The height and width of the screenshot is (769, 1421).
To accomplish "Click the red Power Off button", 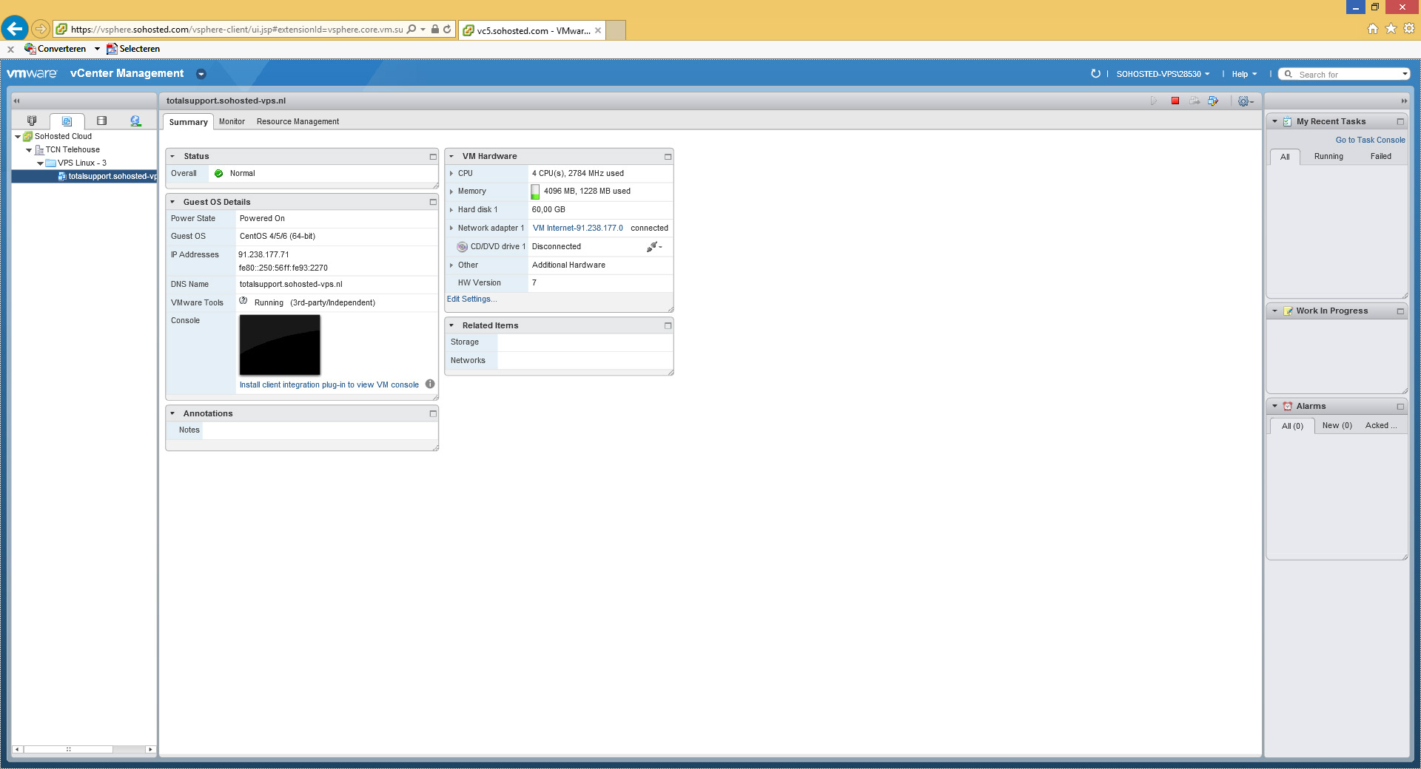I will (1175, 101).
